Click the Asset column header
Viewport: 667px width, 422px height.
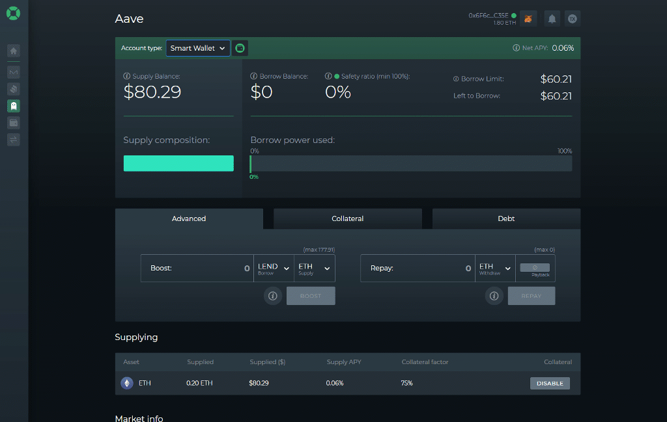click(x=131, y=362)
